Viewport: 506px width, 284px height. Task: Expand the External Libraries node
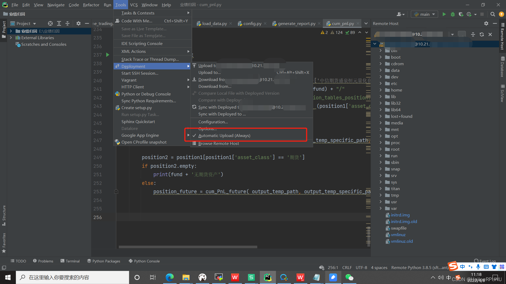(x=11, y=38)
